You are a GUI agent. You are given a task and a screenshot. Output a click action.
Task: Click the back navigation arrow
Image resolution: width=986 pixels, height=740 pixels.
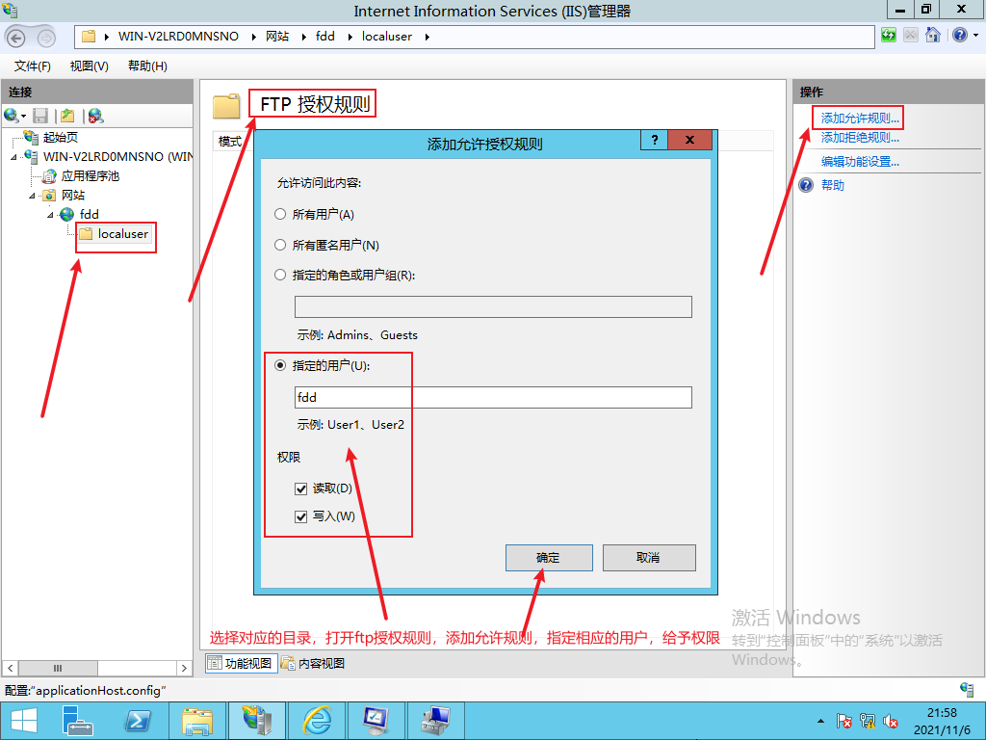16,38
